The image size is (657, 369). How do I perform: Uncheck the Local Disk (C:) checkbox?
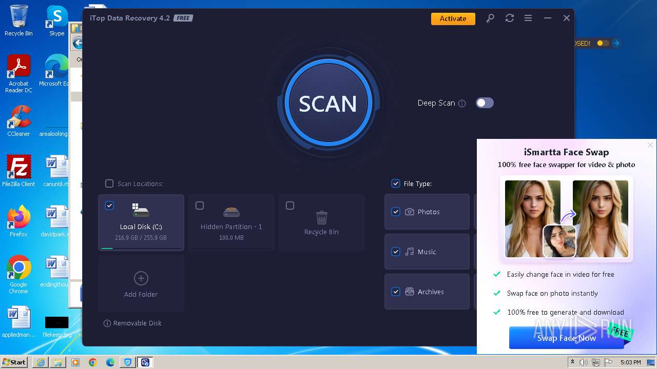coord(109,206)
